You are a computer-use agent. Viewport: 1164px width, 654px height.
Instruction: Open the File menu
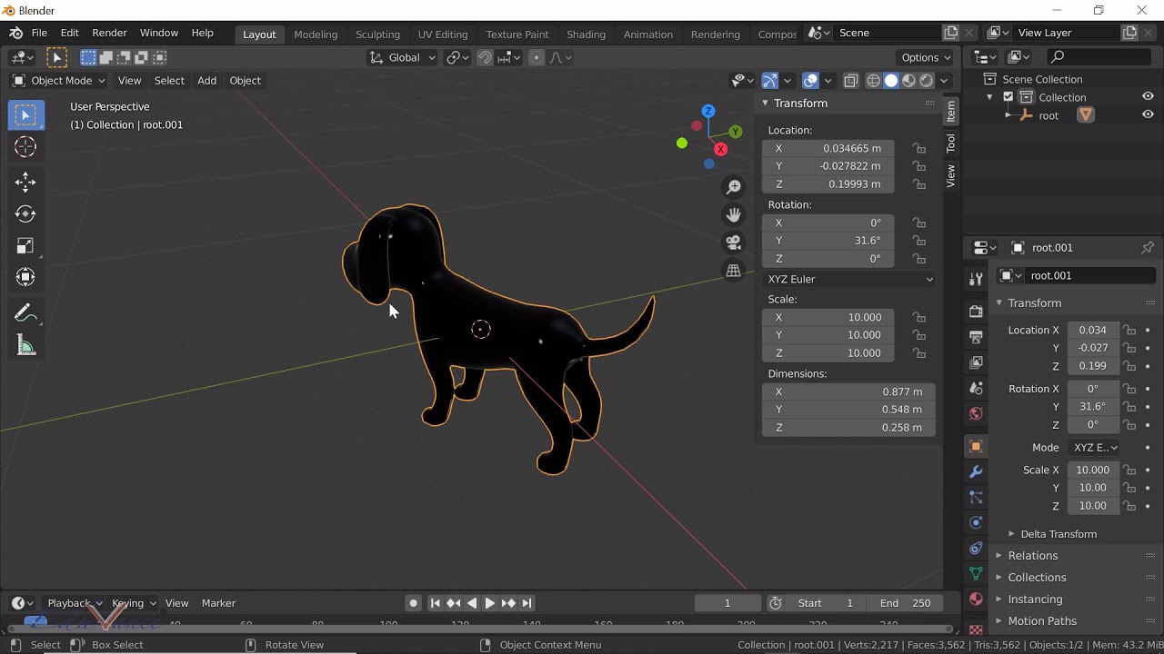(39, 33)
